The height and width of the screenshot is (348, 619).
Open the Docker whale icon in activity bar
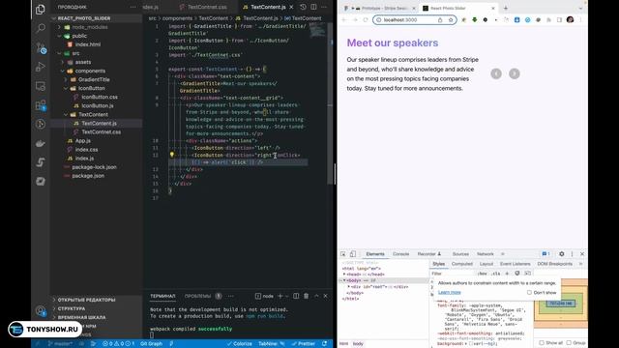point(41,144)
